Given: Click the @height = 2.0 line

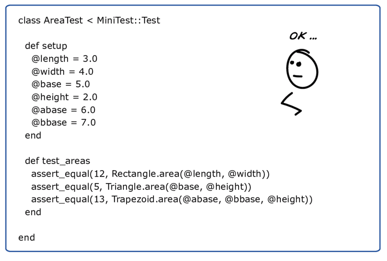Looking at the screenshot, I should click(x=64, y=97).
